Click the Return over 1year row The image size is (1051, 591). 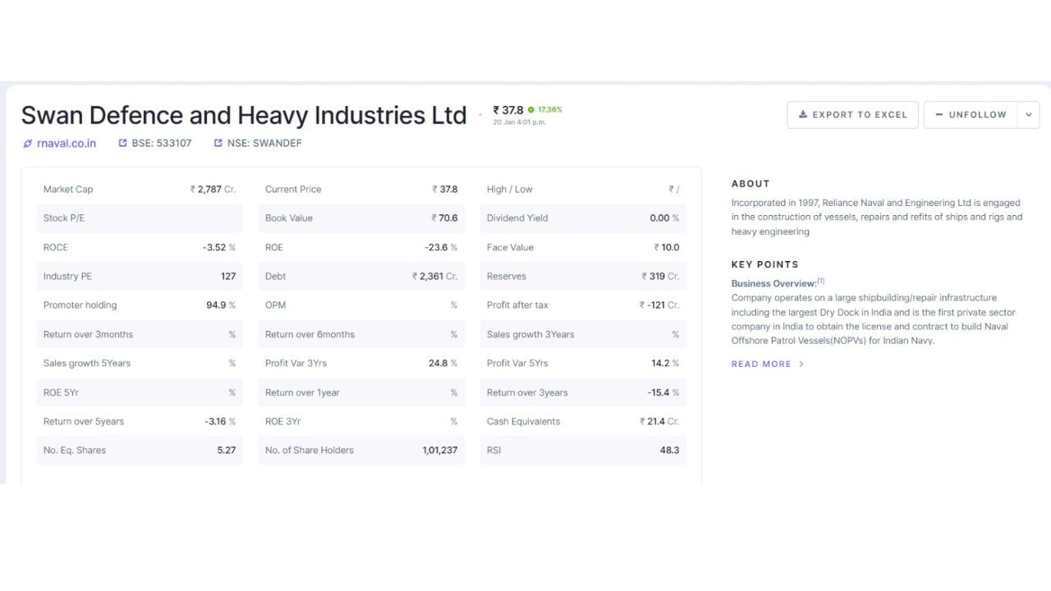(361, 392)
